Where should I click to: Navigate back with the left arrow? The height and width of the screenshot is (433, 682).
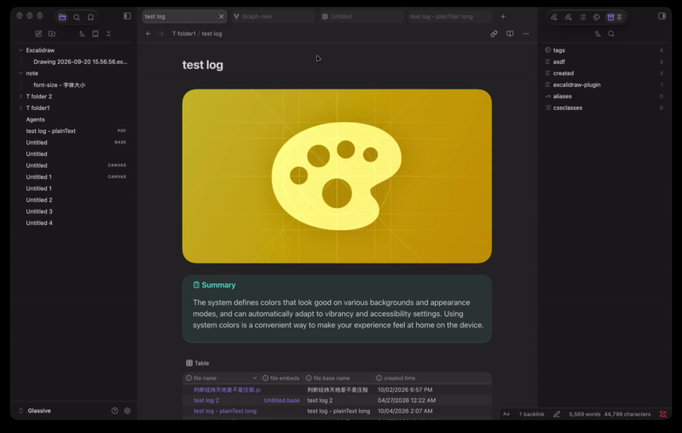148,33
